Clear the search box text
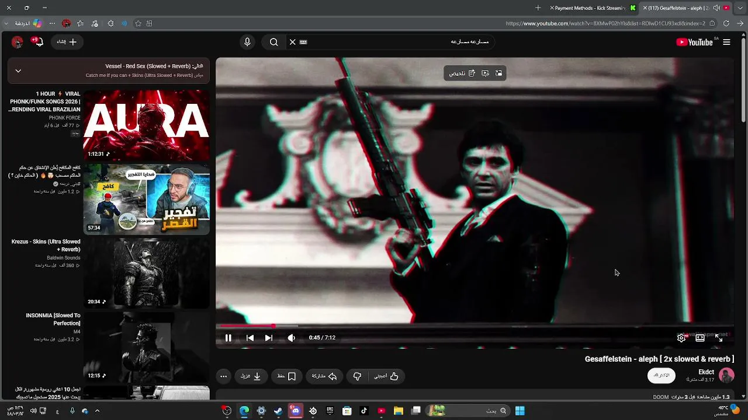The height and width of the screenshot is (420, 748). [293, 42]
